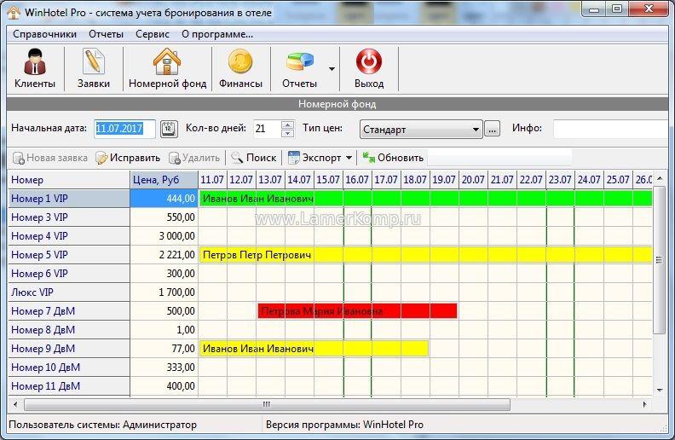Open the Заявки notepad icon

click(93, 64)
